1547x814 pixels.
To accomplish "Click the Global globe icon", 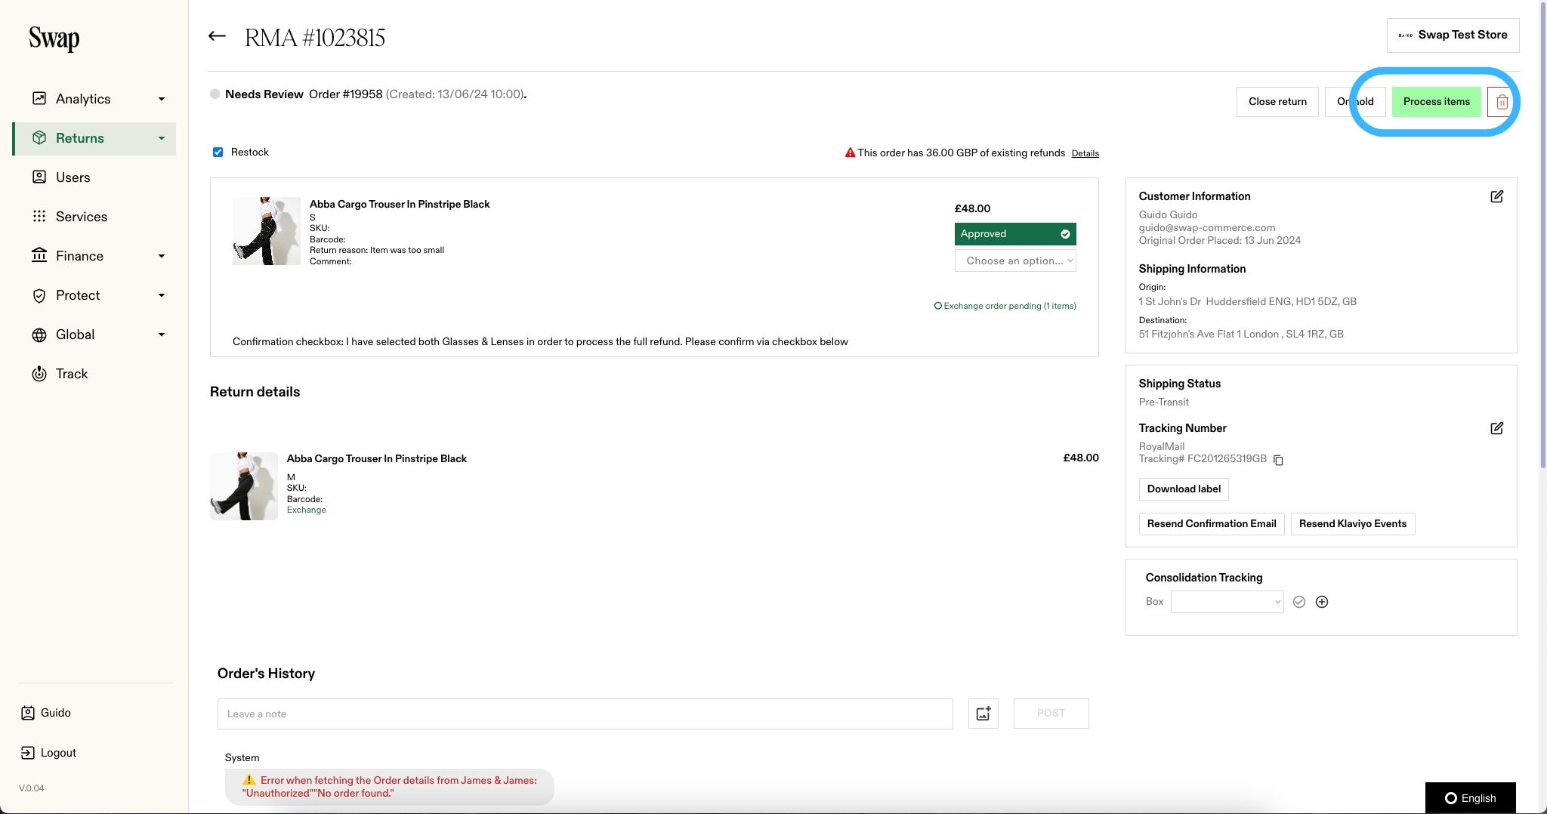I will 39,335.
